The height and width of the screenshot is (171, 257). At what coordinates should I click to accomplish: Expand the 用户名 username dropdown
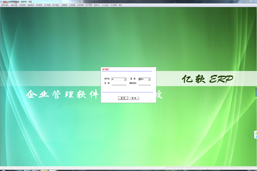click(125, 79)
